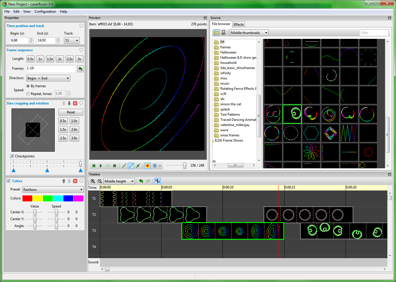Revert the Frames range with green arrow
The height and width of the screenshot is (282, 396).
80,69
